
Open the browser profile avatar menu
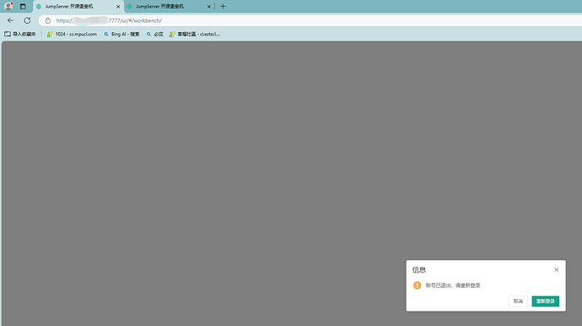point(8,6)
